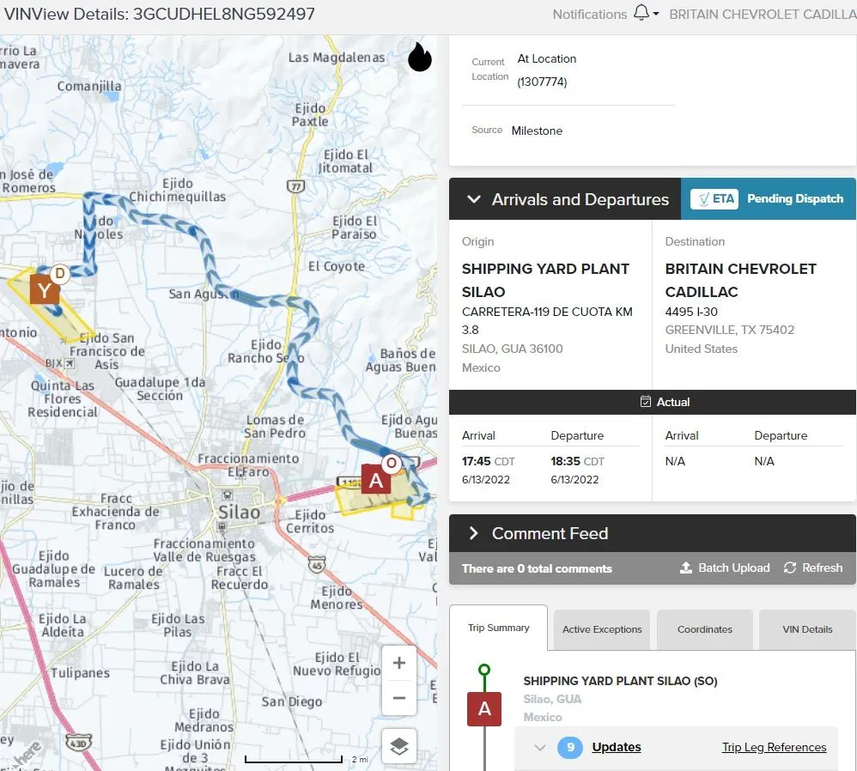Click the origin marker A on map
Image resolution: width=857 pixels, height=771 pixels.
coord(375,481)
